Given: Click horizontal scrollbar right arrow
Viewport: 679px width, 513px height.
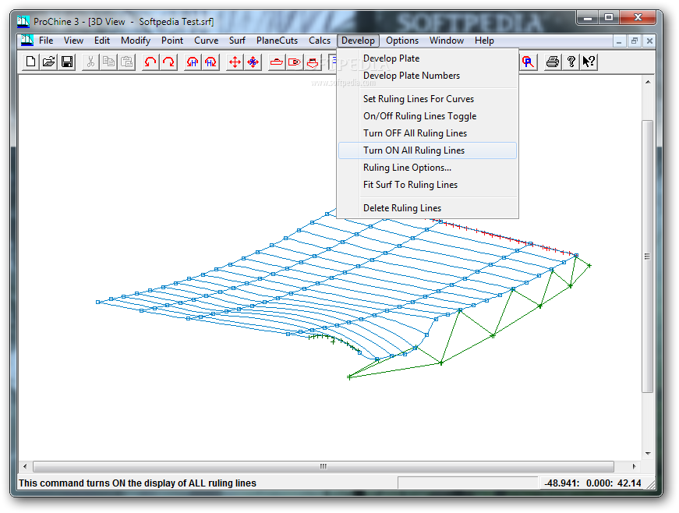Looking at the screenshot, I should coord(634,466).
